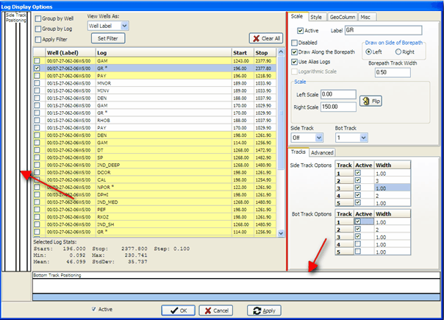This screenshot has height=320, width=444.
Task: Click the Set Filter button
Action: click(108, 38)
